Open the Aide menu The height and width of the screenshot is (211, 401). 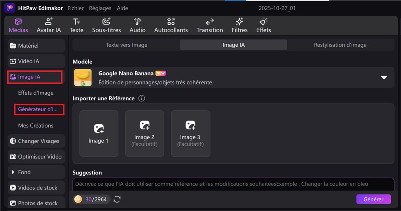pos(122,8)
